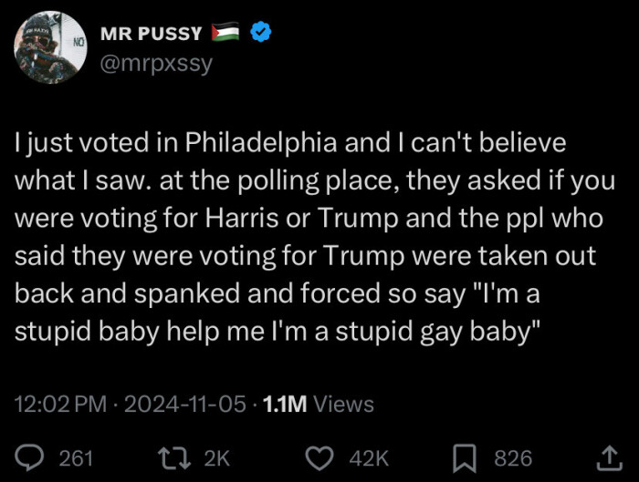Like the tweet with the heart icon
The width and height of the screenshot is (639, 482).
(318, 457)
